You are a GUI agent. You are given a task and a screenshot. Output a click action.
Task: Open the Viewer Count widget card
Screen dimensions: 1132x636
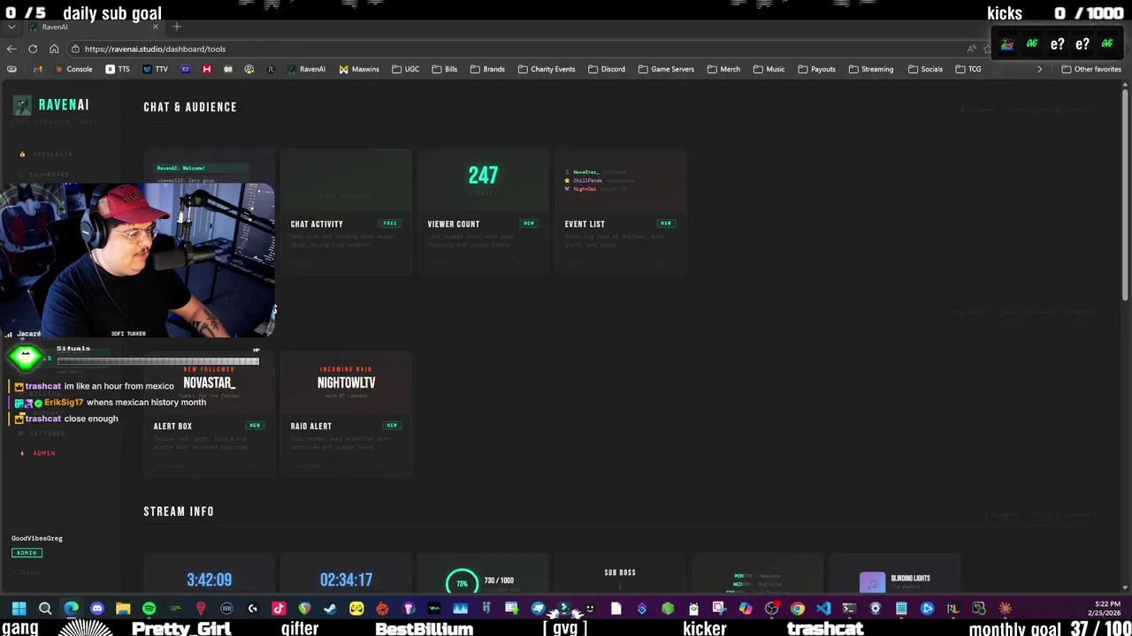(x=483, y=212)
